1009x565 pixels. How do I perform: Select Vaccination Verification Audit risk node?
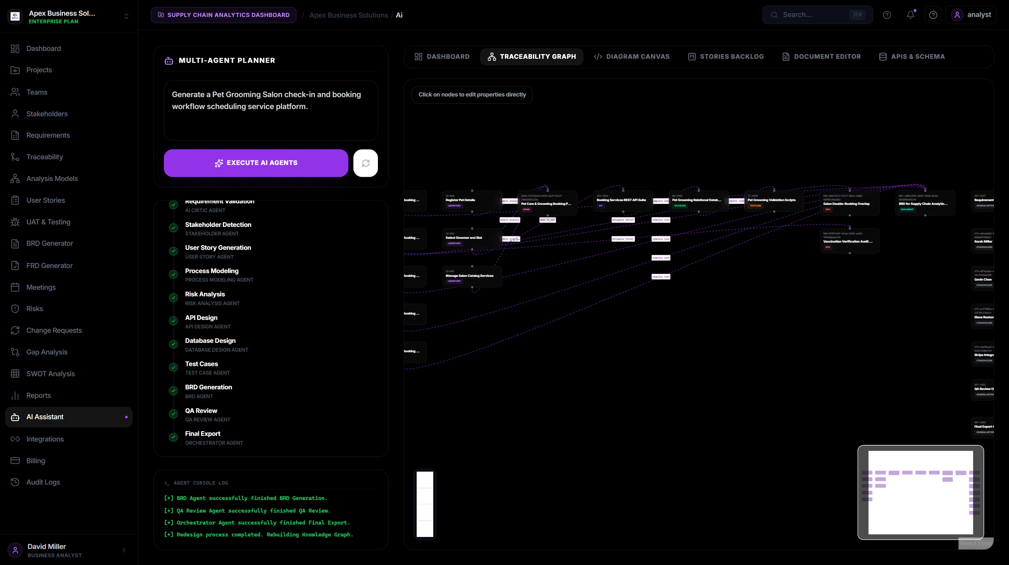coord(850,241)
